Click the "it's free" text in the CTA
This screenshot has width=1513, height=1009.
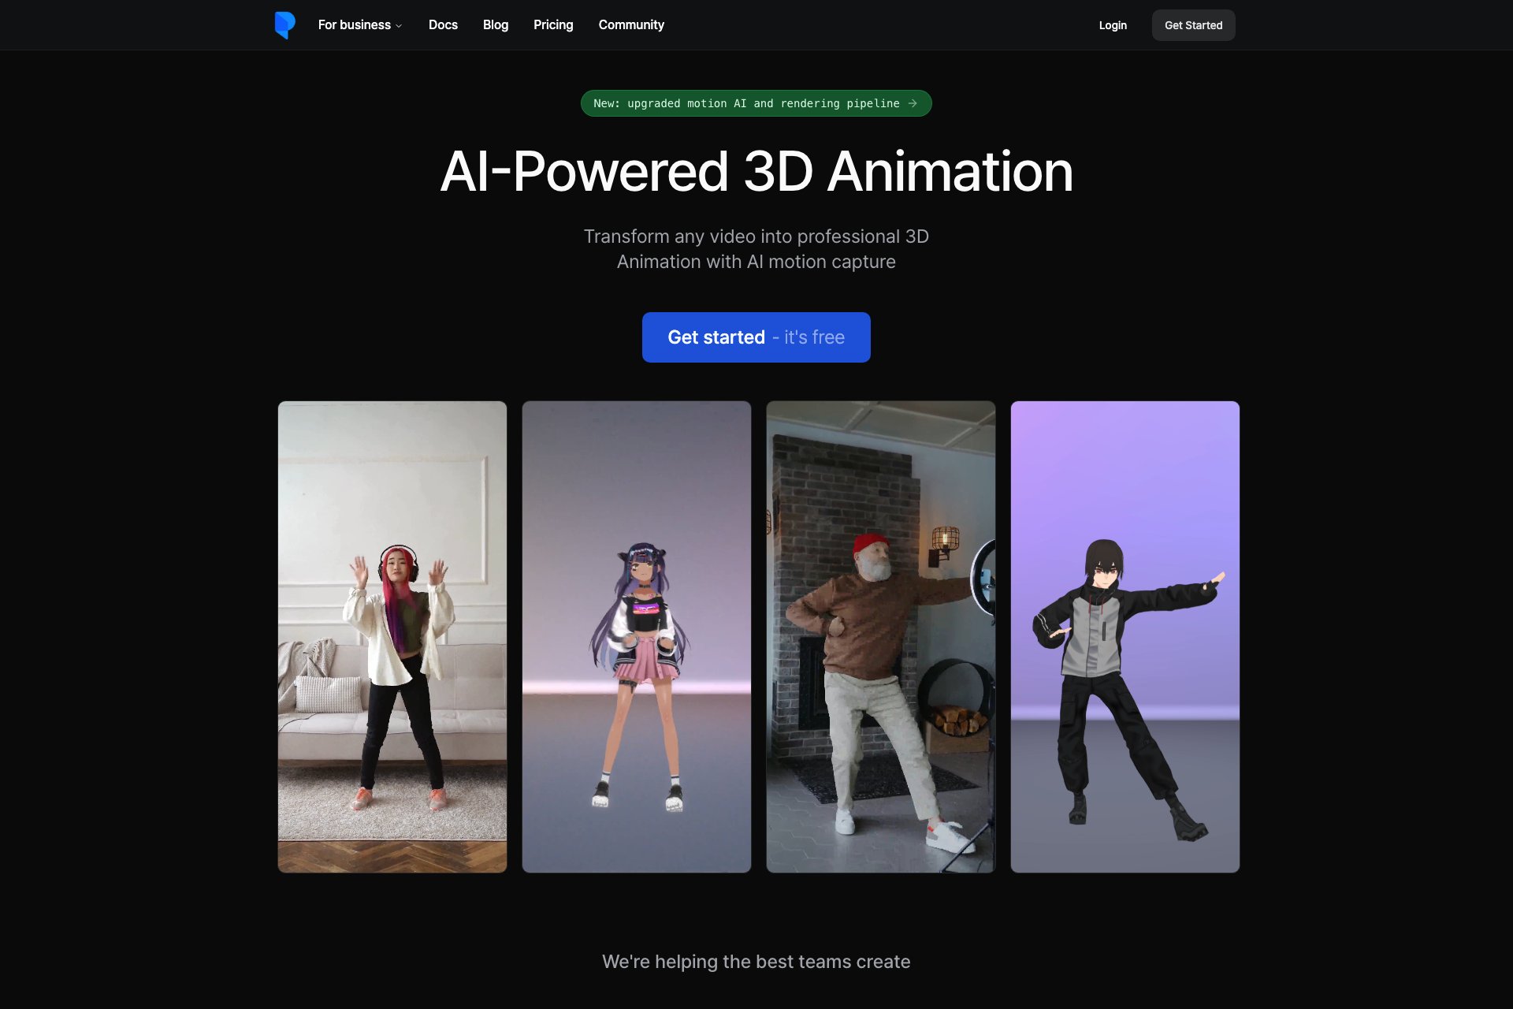(814, 337)
